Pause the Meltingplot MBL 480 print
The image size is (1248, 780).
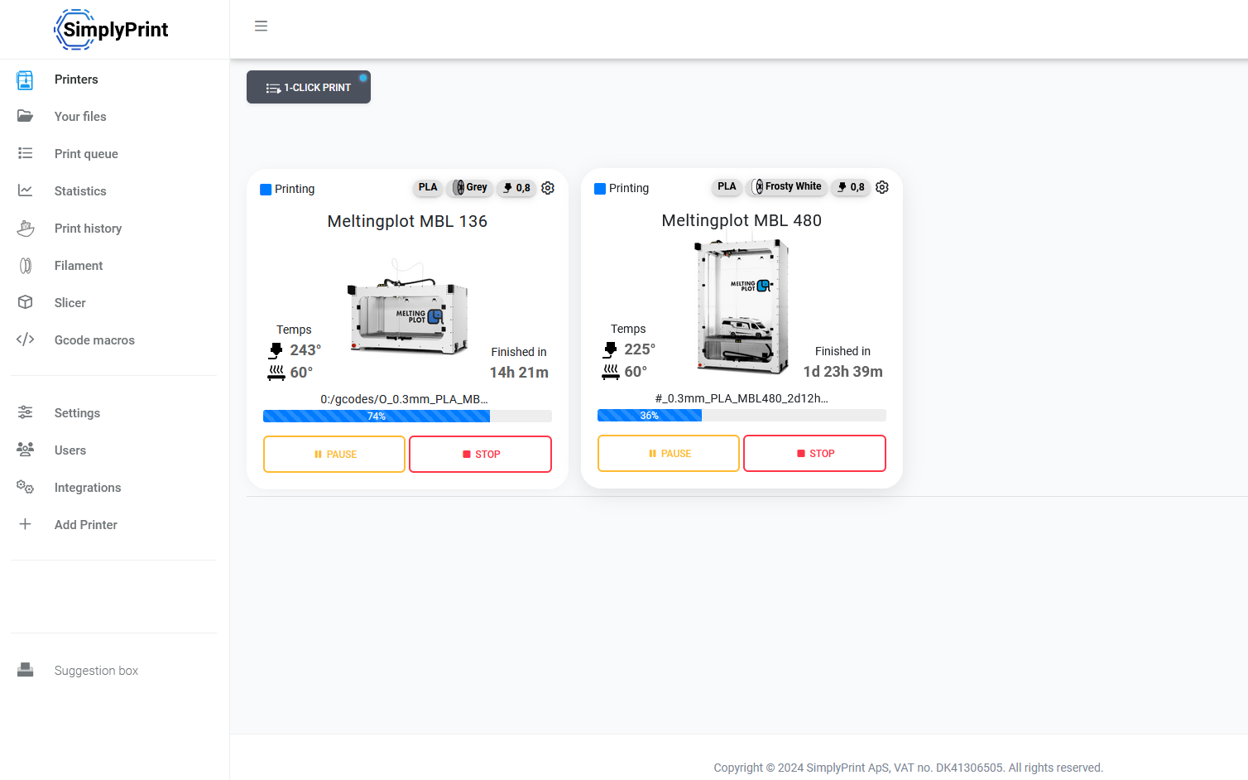(669, 453)
